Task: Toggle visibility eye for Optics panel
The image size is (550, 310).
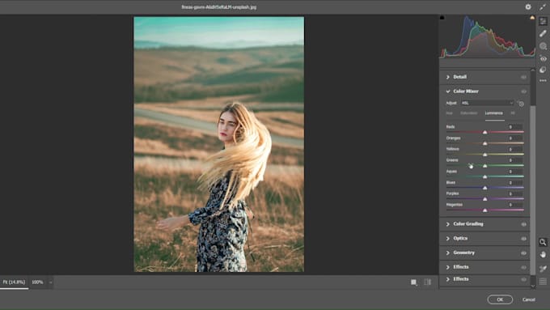Action: (x=523, y=239)
